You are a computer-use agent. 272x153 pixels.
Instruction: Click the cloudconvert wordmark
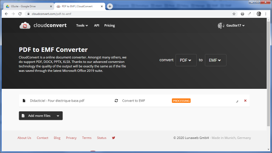[50, 25]
